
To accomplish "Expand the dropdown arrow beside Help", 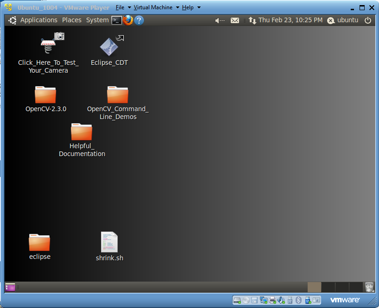I will (199, 7).
